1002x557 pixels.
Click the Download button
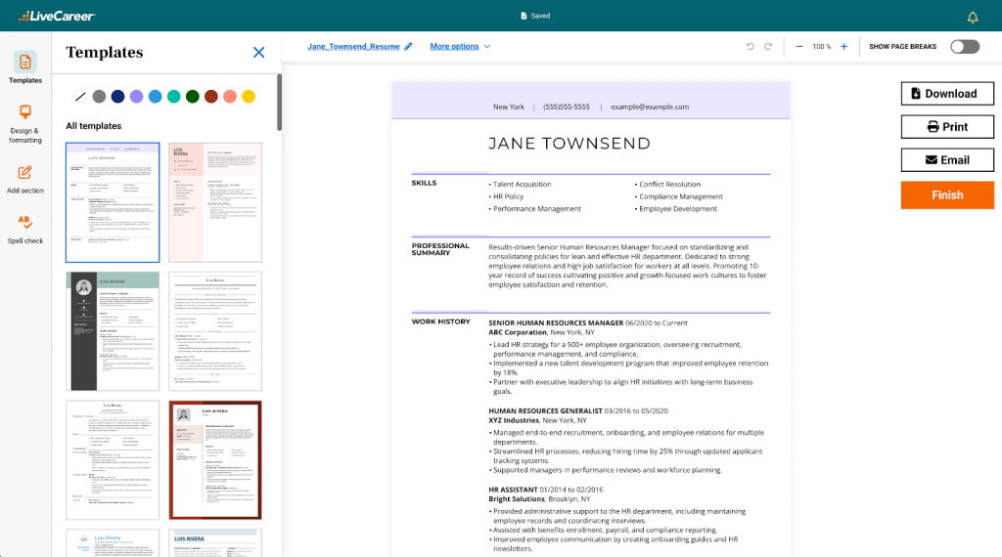pyautogui.click(x=946, y=94)
